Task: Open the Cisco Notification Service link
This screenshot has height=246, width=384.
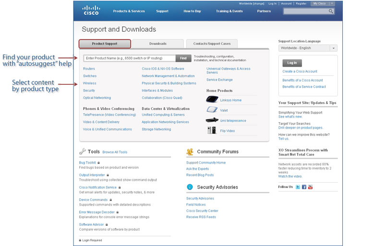Action: point(97,187)
